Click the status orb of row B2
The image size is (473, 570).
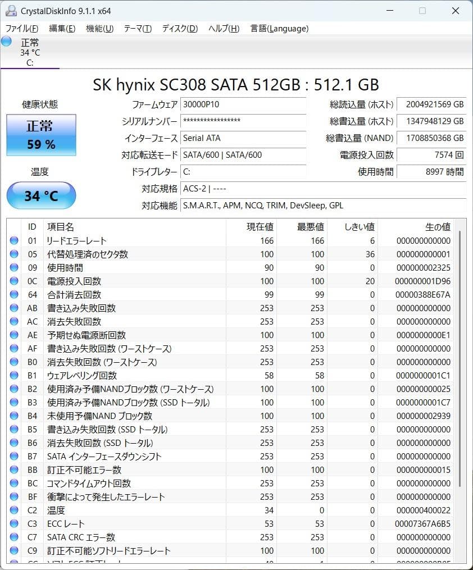[x=14, y=389]
